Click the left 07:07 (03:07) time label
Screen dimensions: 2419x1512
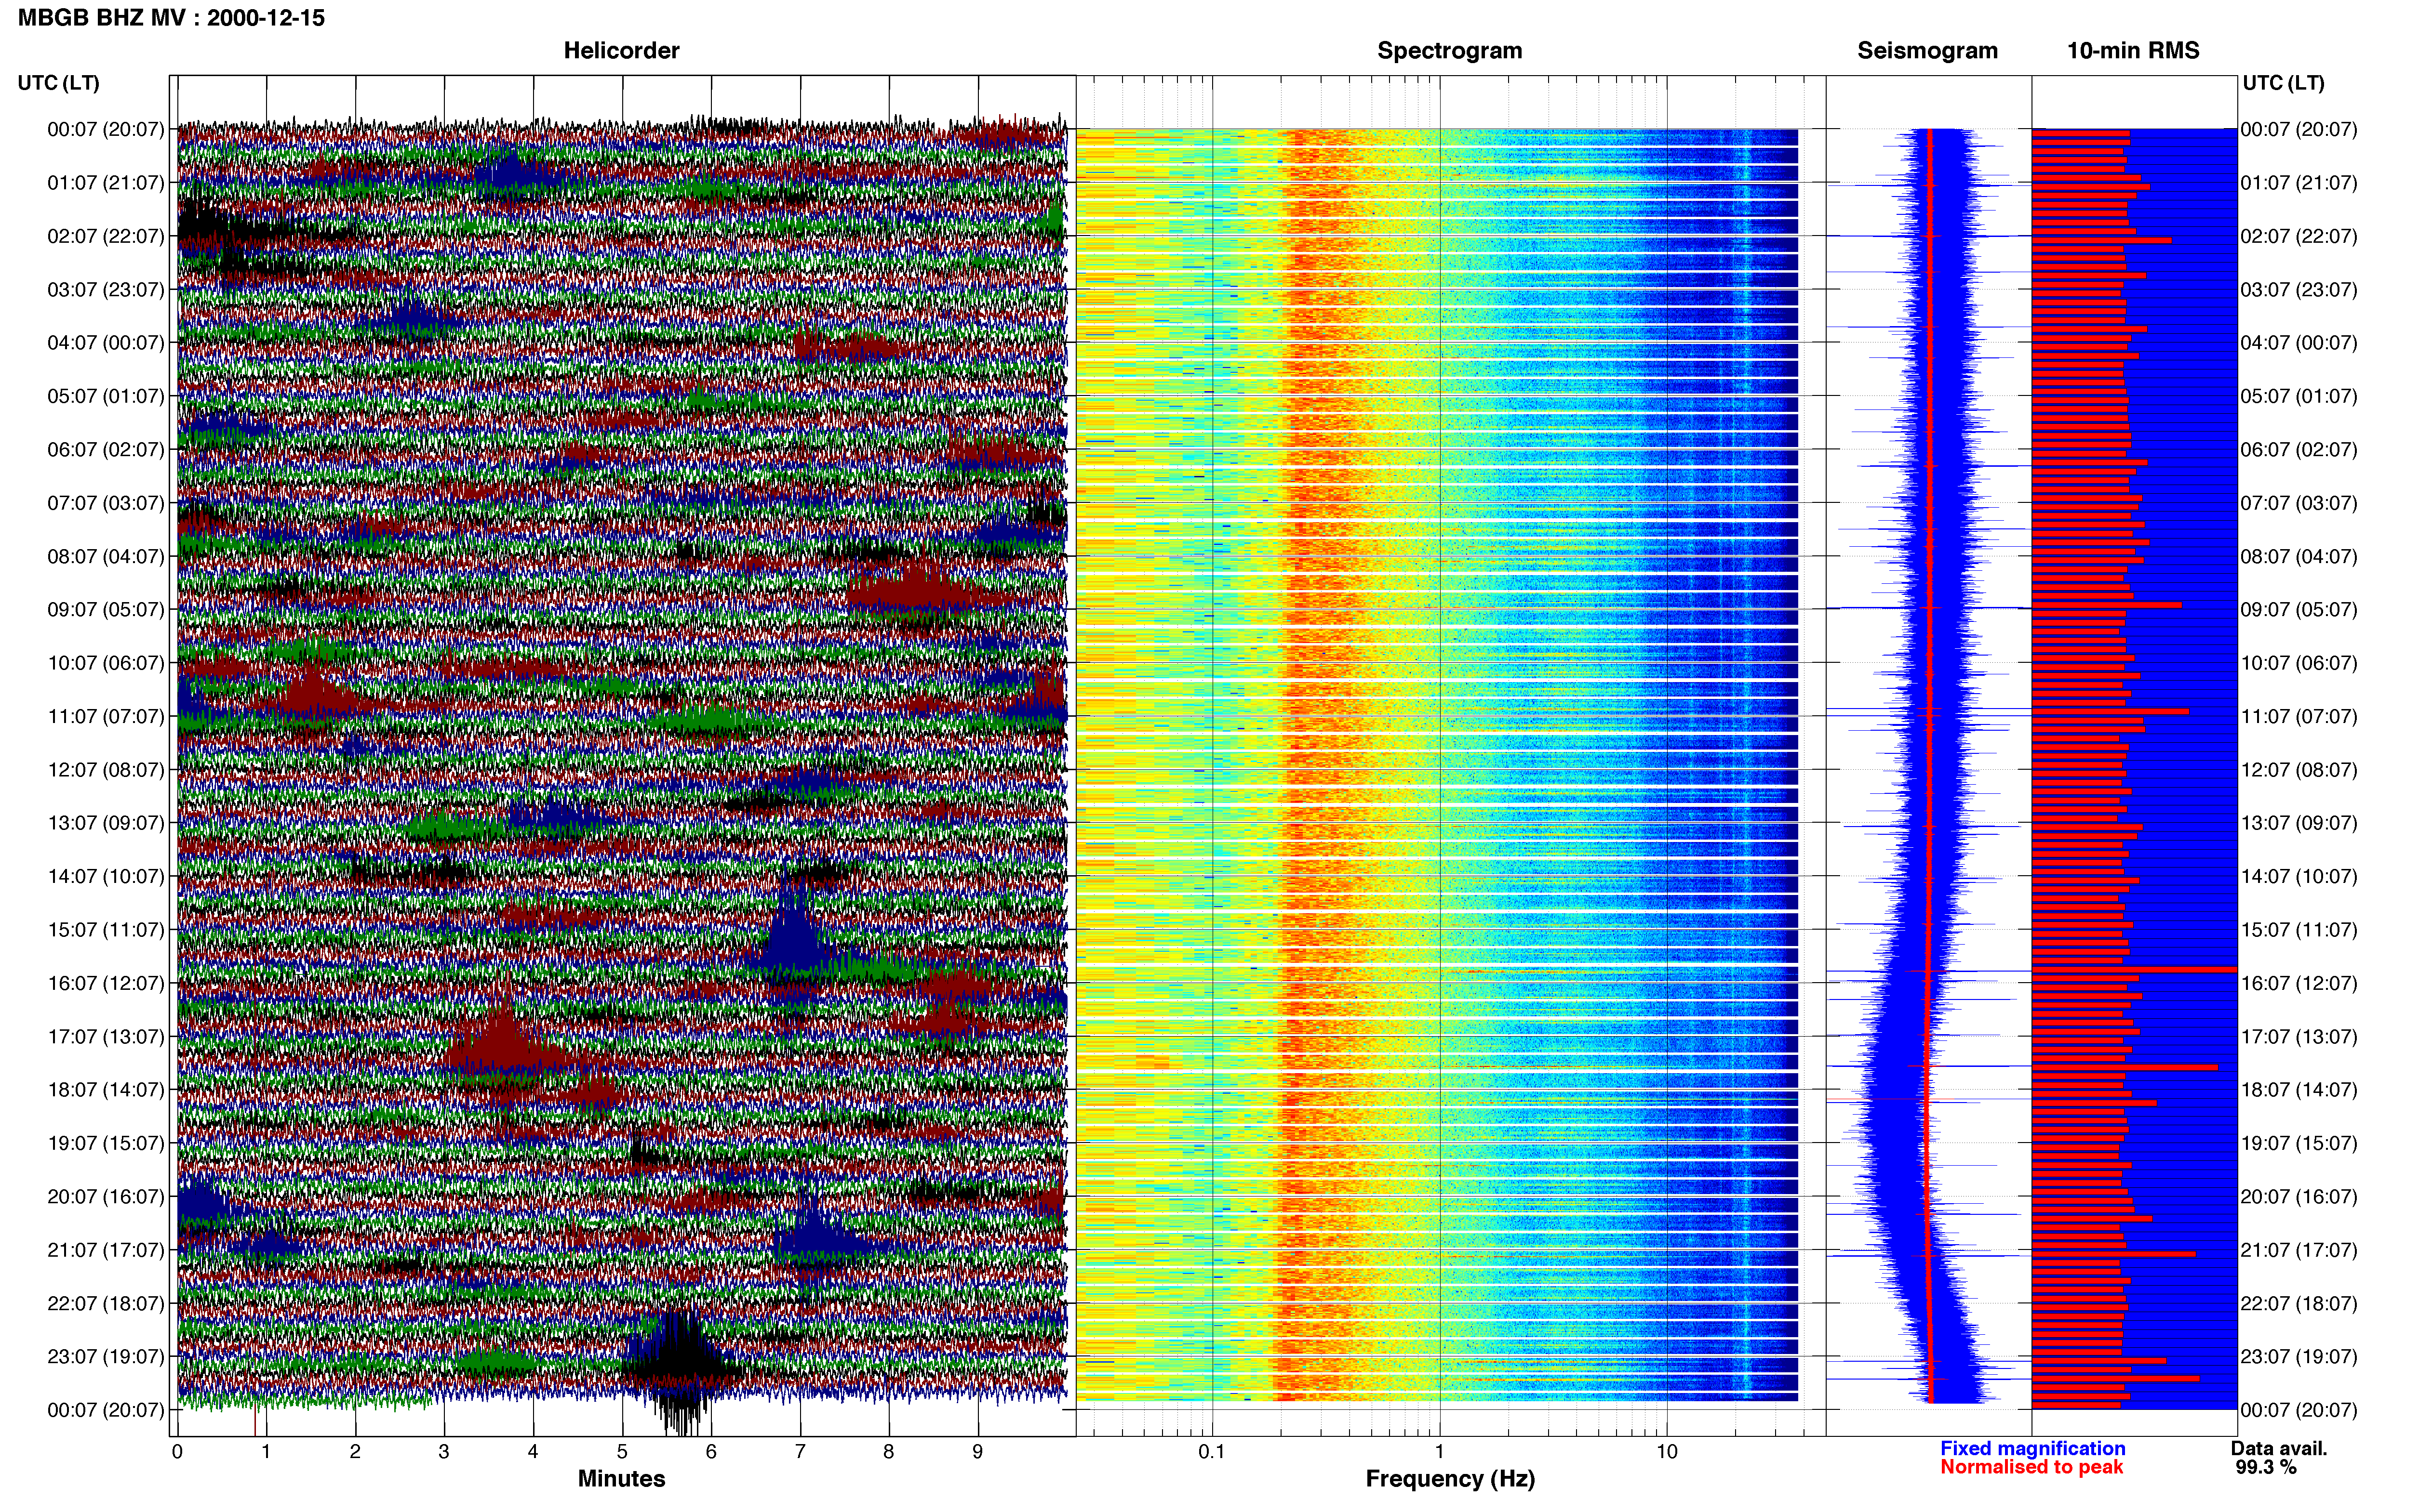point(106,503)
